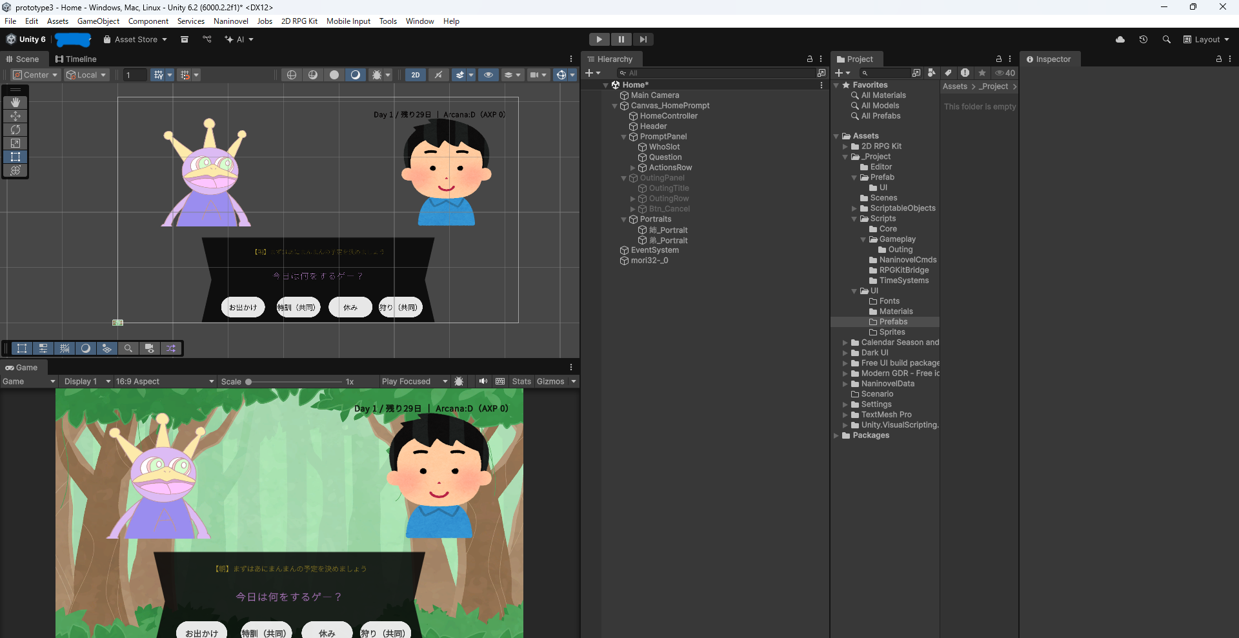Collapse the PromptPanel object in Hierarchy
Viewport: 1239px width, 638px height.
click(x=623, y=137)
